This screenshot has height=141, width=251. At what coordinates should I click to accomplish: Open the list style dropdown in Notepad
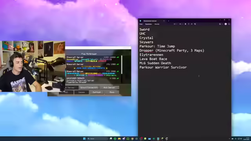(181, 24)
